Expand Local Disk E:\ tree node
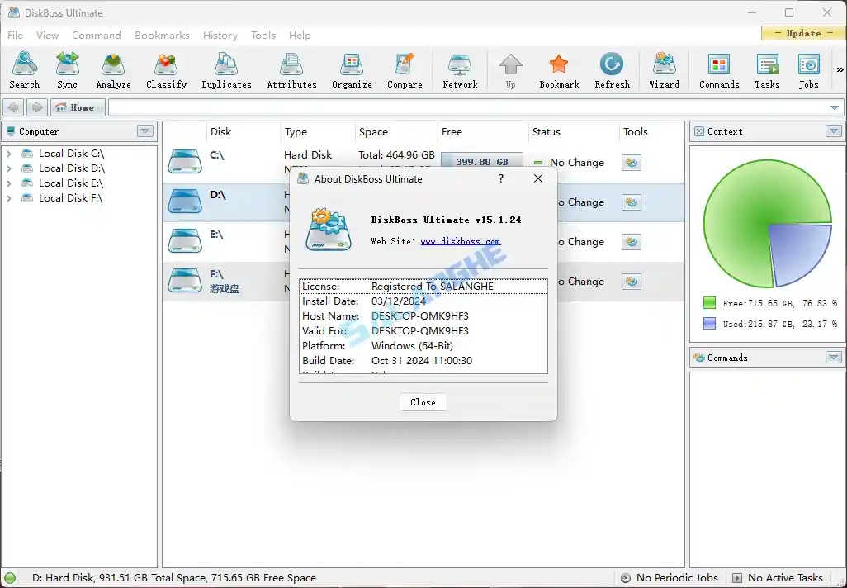Image resolution: width=847 pixels, height=588 pixels. (8, 183)
